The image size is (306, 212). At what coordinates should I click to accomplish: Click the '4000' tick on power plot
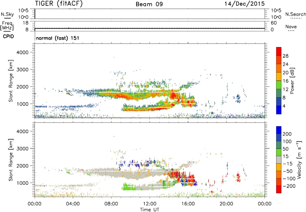(x=23, y=52)
